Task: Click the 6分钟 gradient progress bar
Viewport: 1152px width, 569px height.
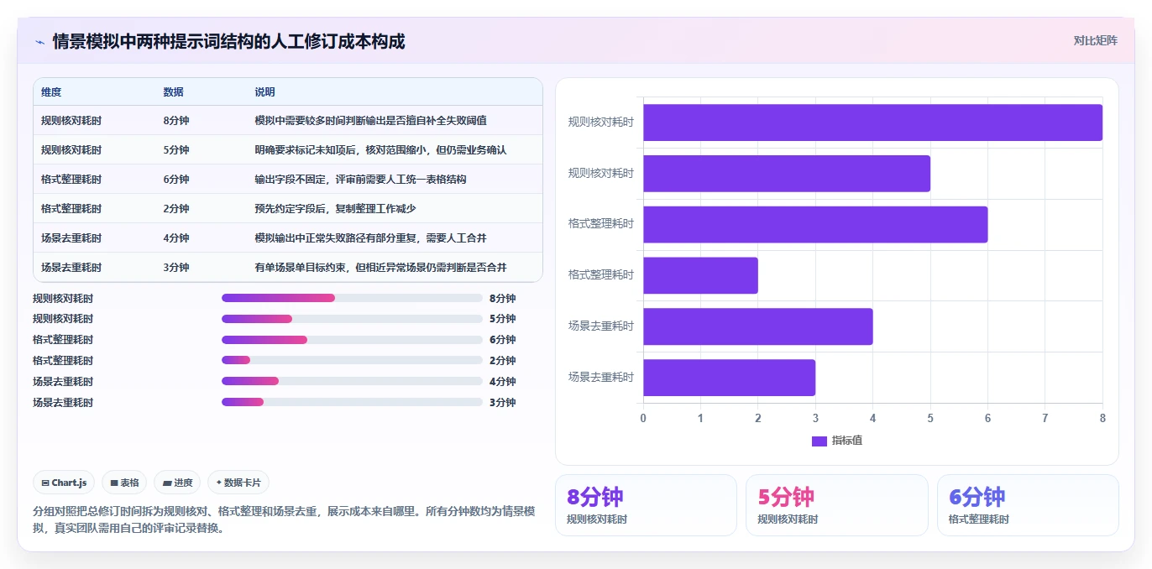Action: [x=264, y=339]
